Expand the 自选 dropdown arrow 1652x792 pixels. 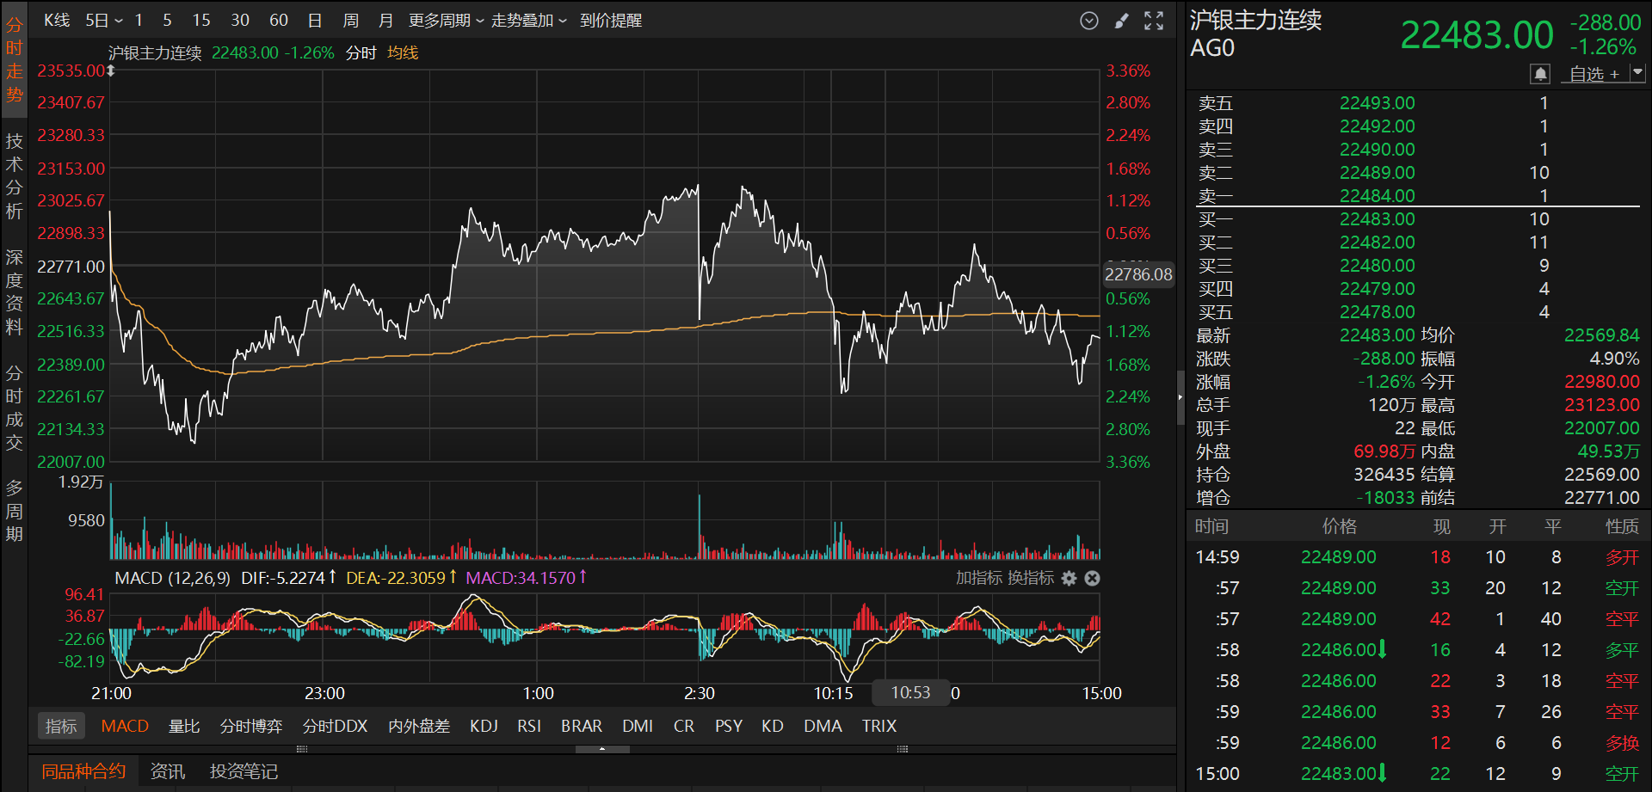coord(1637,74)
